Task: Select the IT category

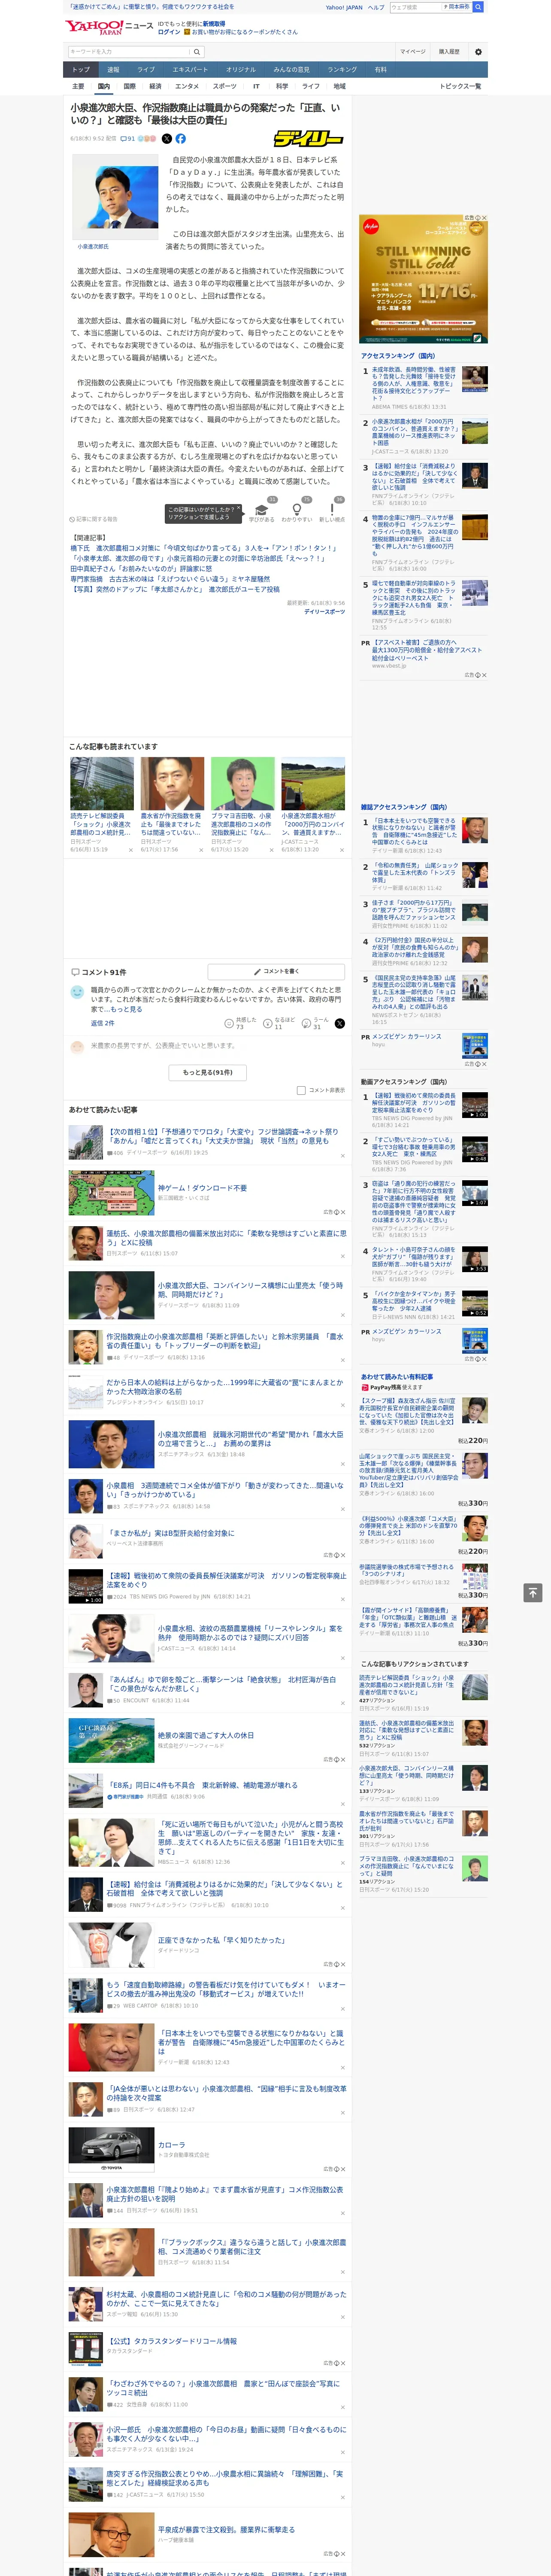Action: (x=256, y=86)
